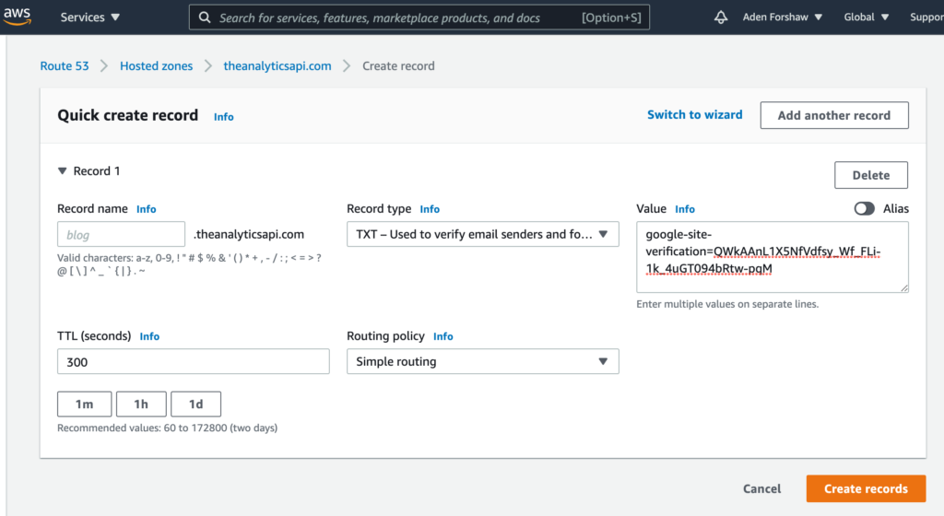
Task: Click the search magnifier icon
Action: tap(205, 18)
